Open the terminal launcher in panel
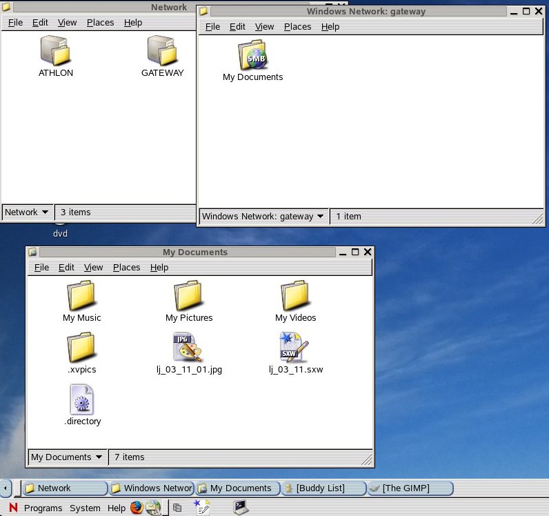 click(x=241, y=508)
